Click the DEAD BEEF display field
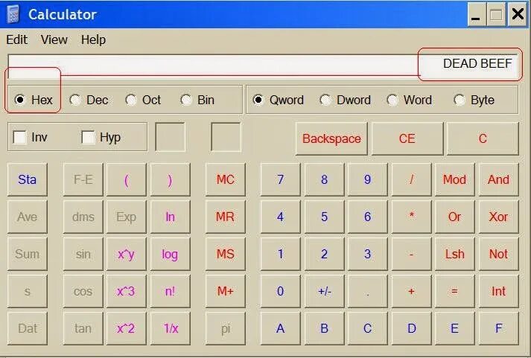The height and width of the screenshot is (358, 531). tap(263, 65)
